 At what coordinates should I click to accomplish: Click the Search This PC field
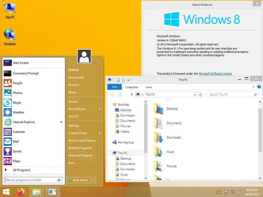coord(233,95)
